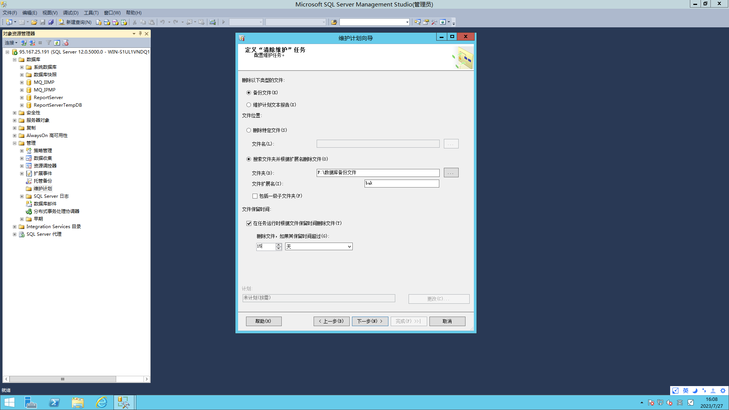Image resolution: width=729 pixels, height=410 pixels.
Task: Expand the SQL Server 代理 node
Action: coord(14,234)
